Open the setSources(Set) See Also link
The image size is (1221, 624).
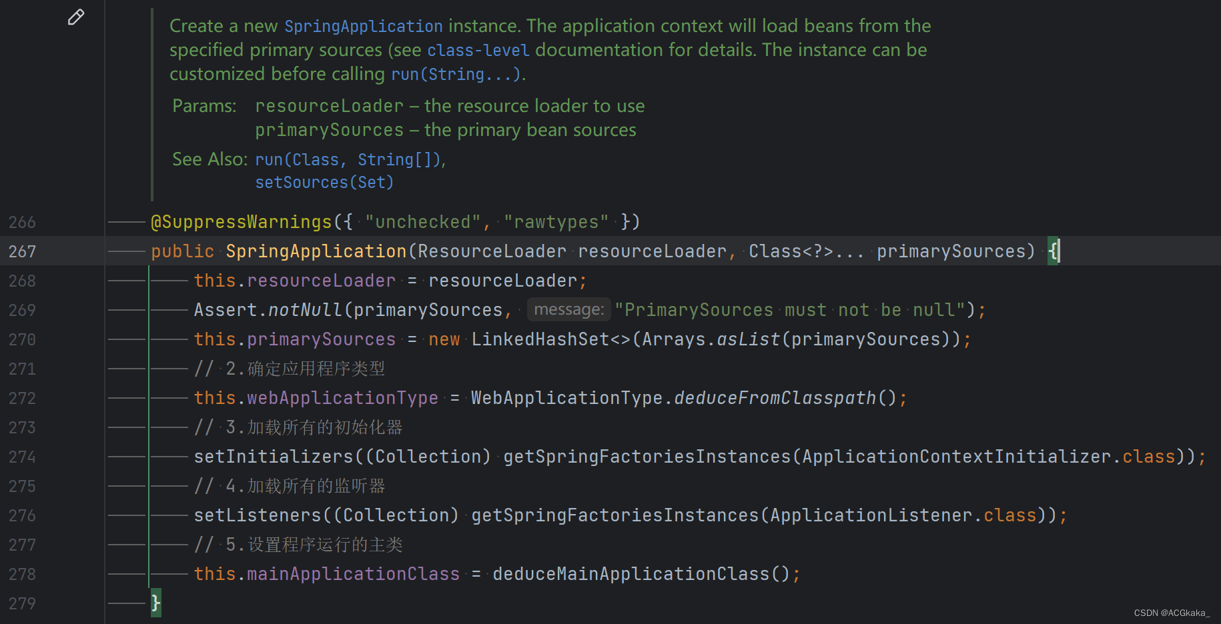coord(324,183)
